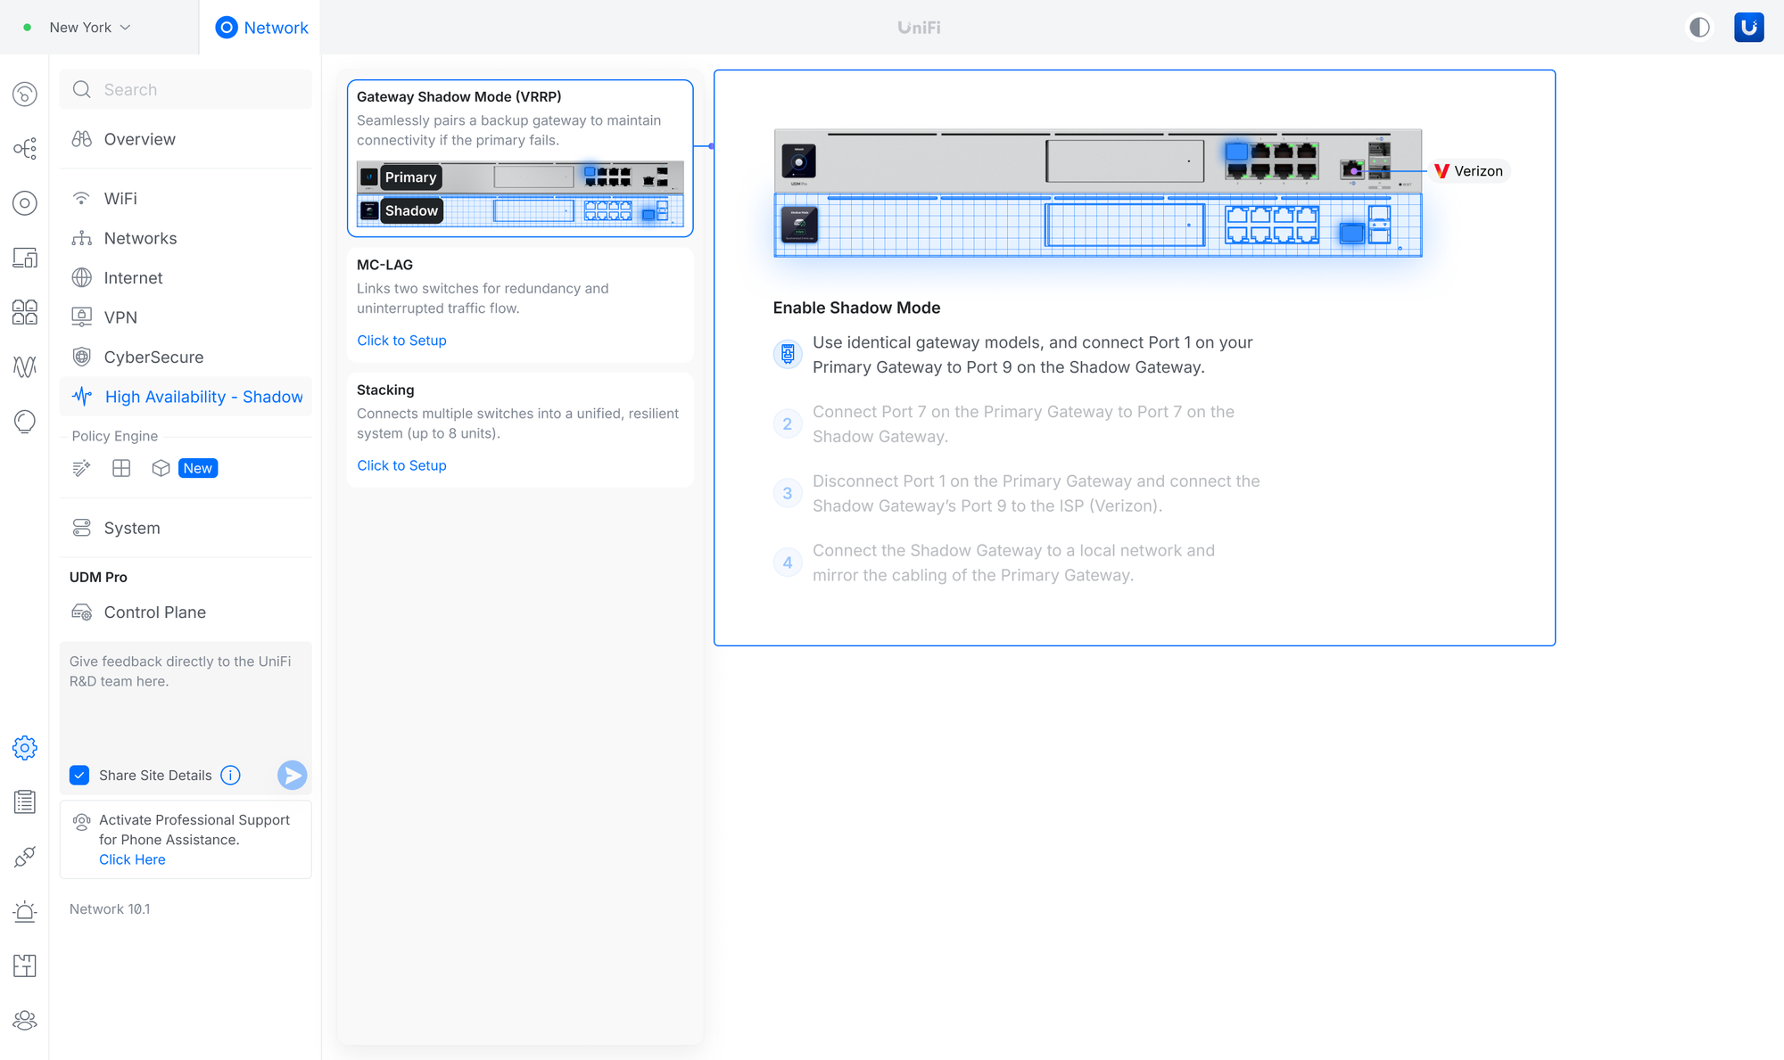Image resolution: width=1784 pixels, height=1060 pixels.
Task: Click the settings gear in left rail
Action: pyautogui.click(x=25, y=747)
